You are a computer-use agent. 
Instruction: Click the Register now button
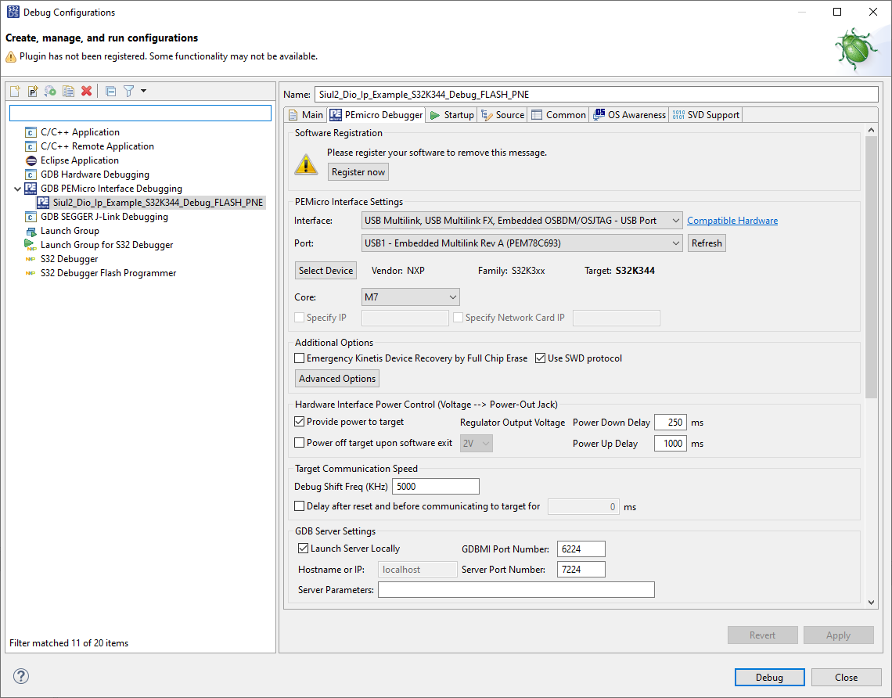click(x=358, y=171)
